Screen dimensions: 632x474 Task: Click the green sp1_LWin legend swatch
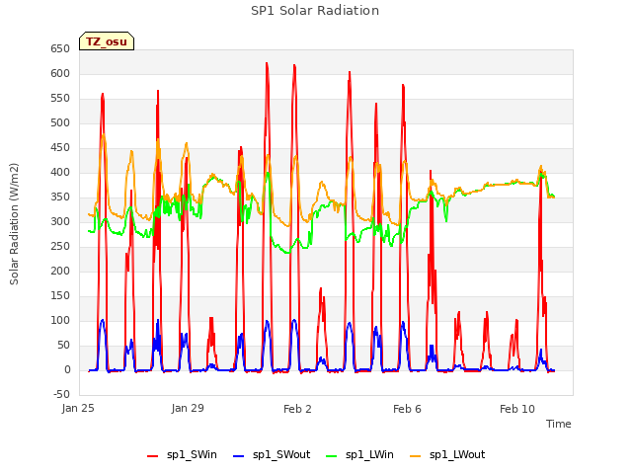pos(331,456)
